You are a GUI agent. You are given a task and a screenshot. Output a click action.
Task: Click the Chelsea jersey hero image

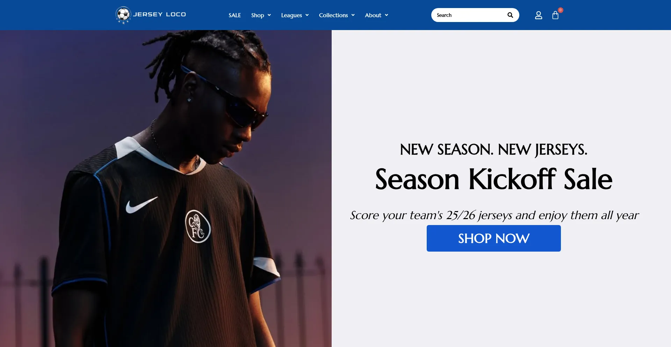166,188
